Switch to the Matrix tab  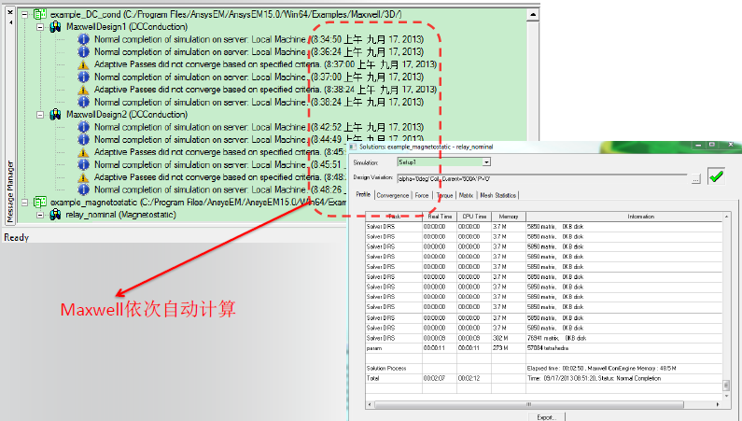[466, 195]
